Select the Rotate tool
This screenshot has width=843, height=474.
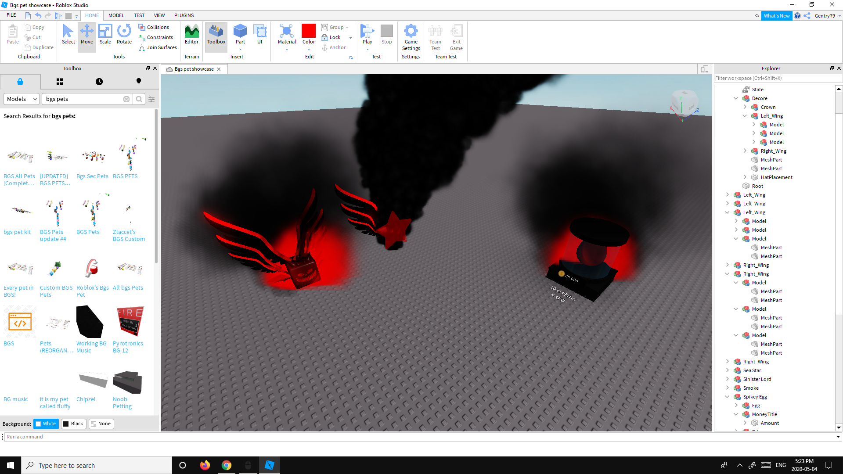tap(124, 34)
